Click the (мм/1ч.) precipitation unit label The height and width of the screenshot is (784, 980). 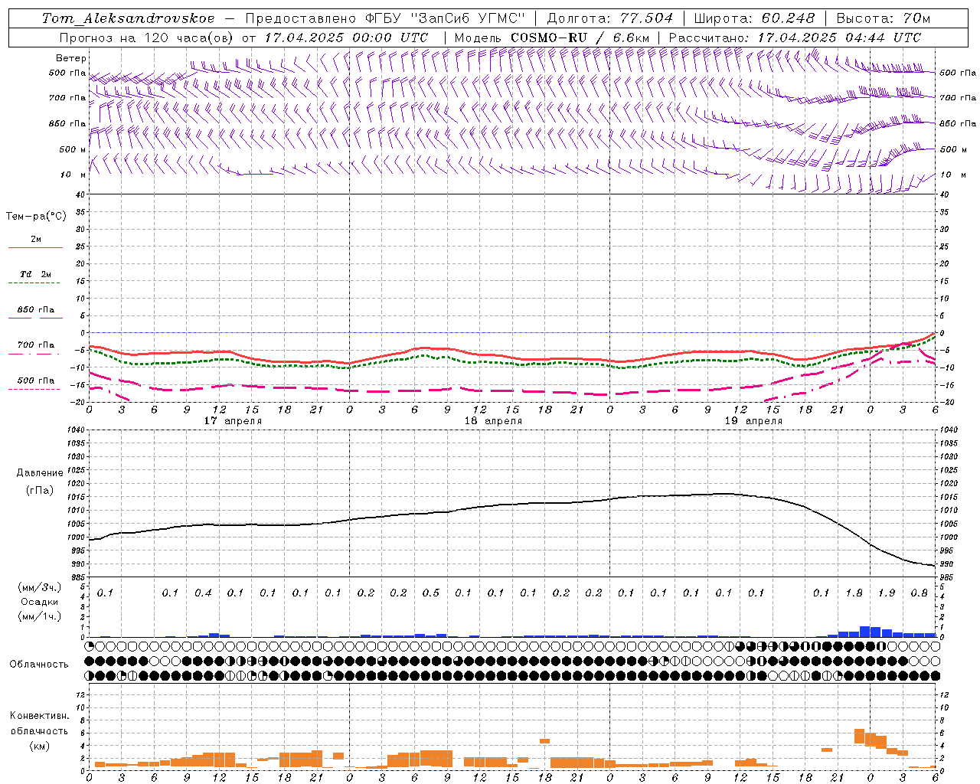coord(40,616)
